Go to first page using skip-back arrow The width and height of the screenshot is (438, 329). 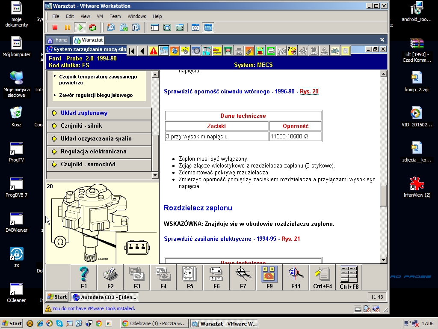(132, 51)
